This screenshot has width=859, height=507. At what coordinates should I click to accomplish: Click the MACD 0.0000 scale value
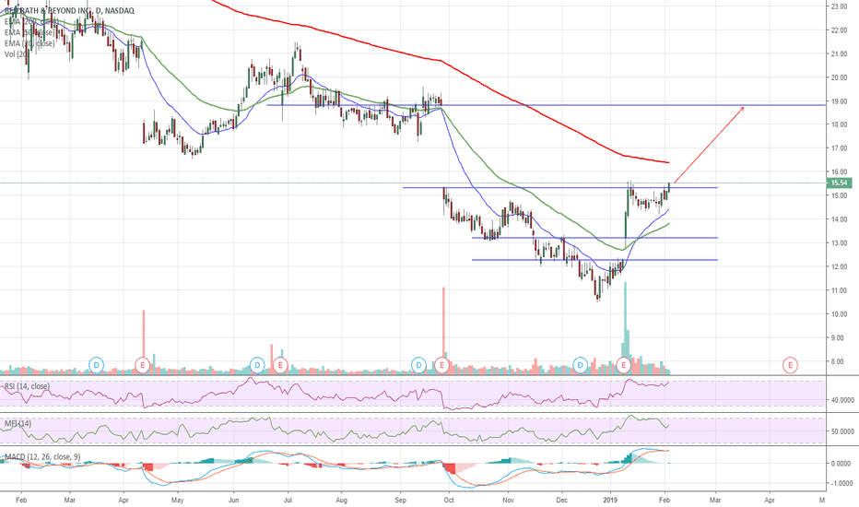(x=841, y=463)
